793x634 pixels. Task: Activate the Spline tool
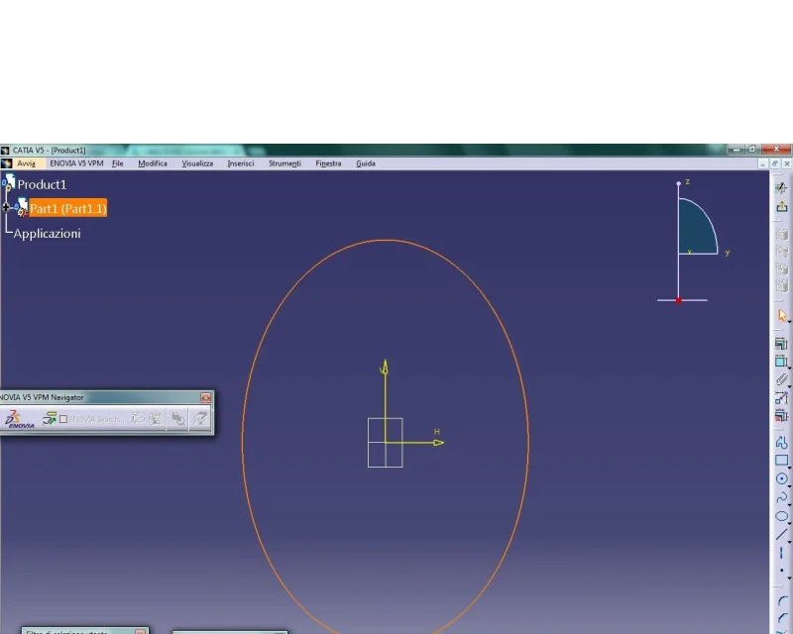pos(781,497)
